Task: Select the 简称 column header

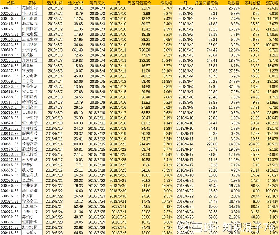Action: coord(32,3)
